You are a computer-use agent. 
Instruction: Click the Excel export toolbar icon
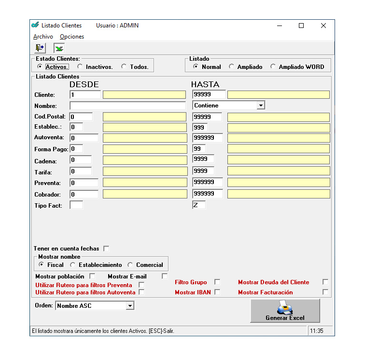59,48
